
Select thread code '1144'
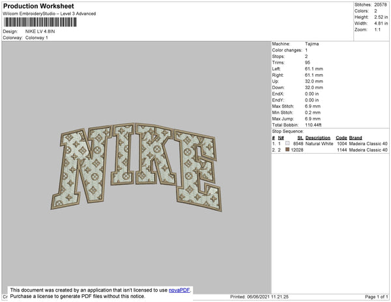[x=342, y=150]
